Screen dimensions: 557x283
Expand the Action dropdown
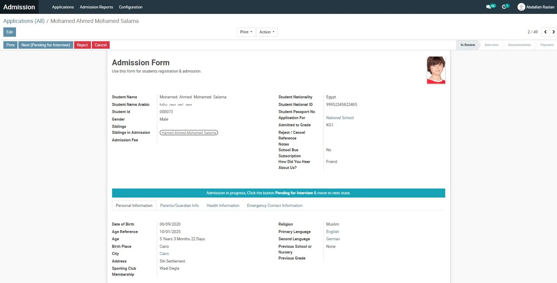pyautogui.click(x=267, y=32)
